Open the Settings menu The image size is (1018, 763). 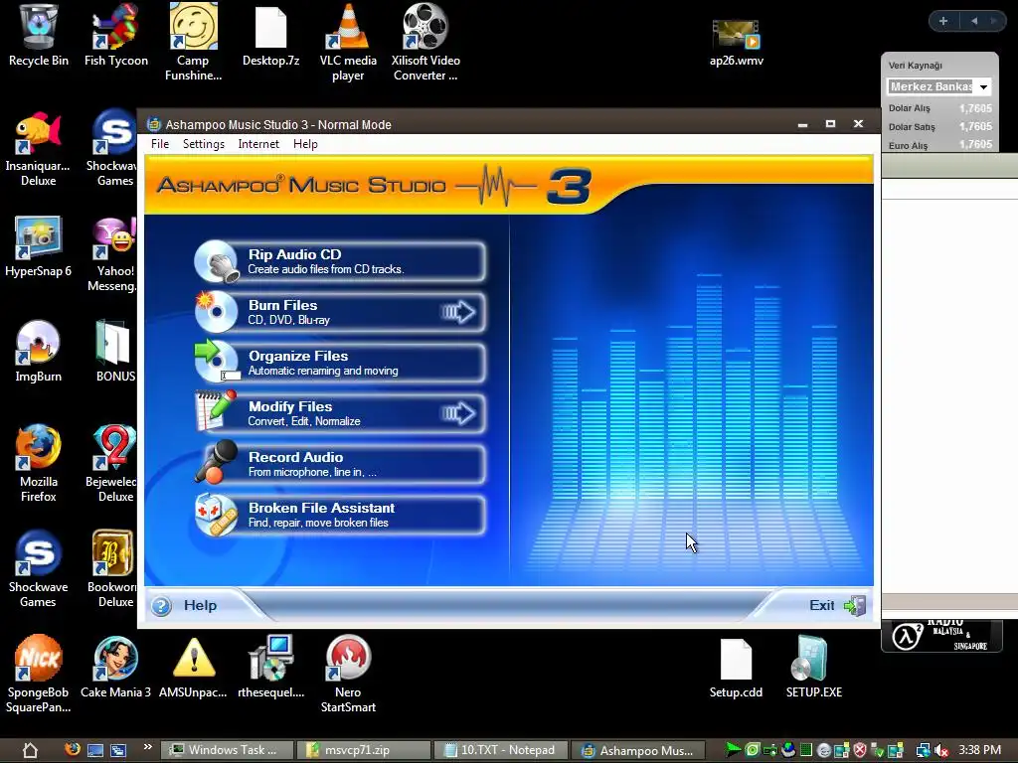203,144
